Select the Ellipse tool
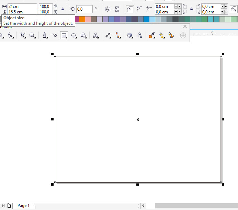 (x=74, y=35)
